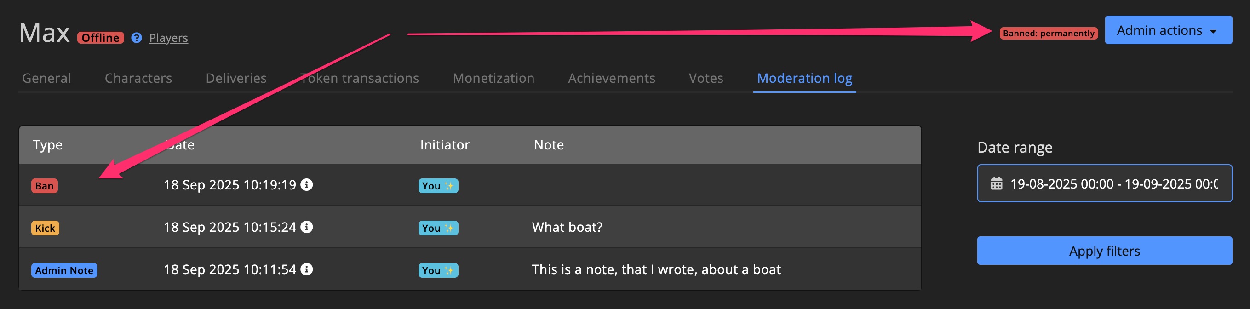Click the Banned: permanently status badge

1049,34
